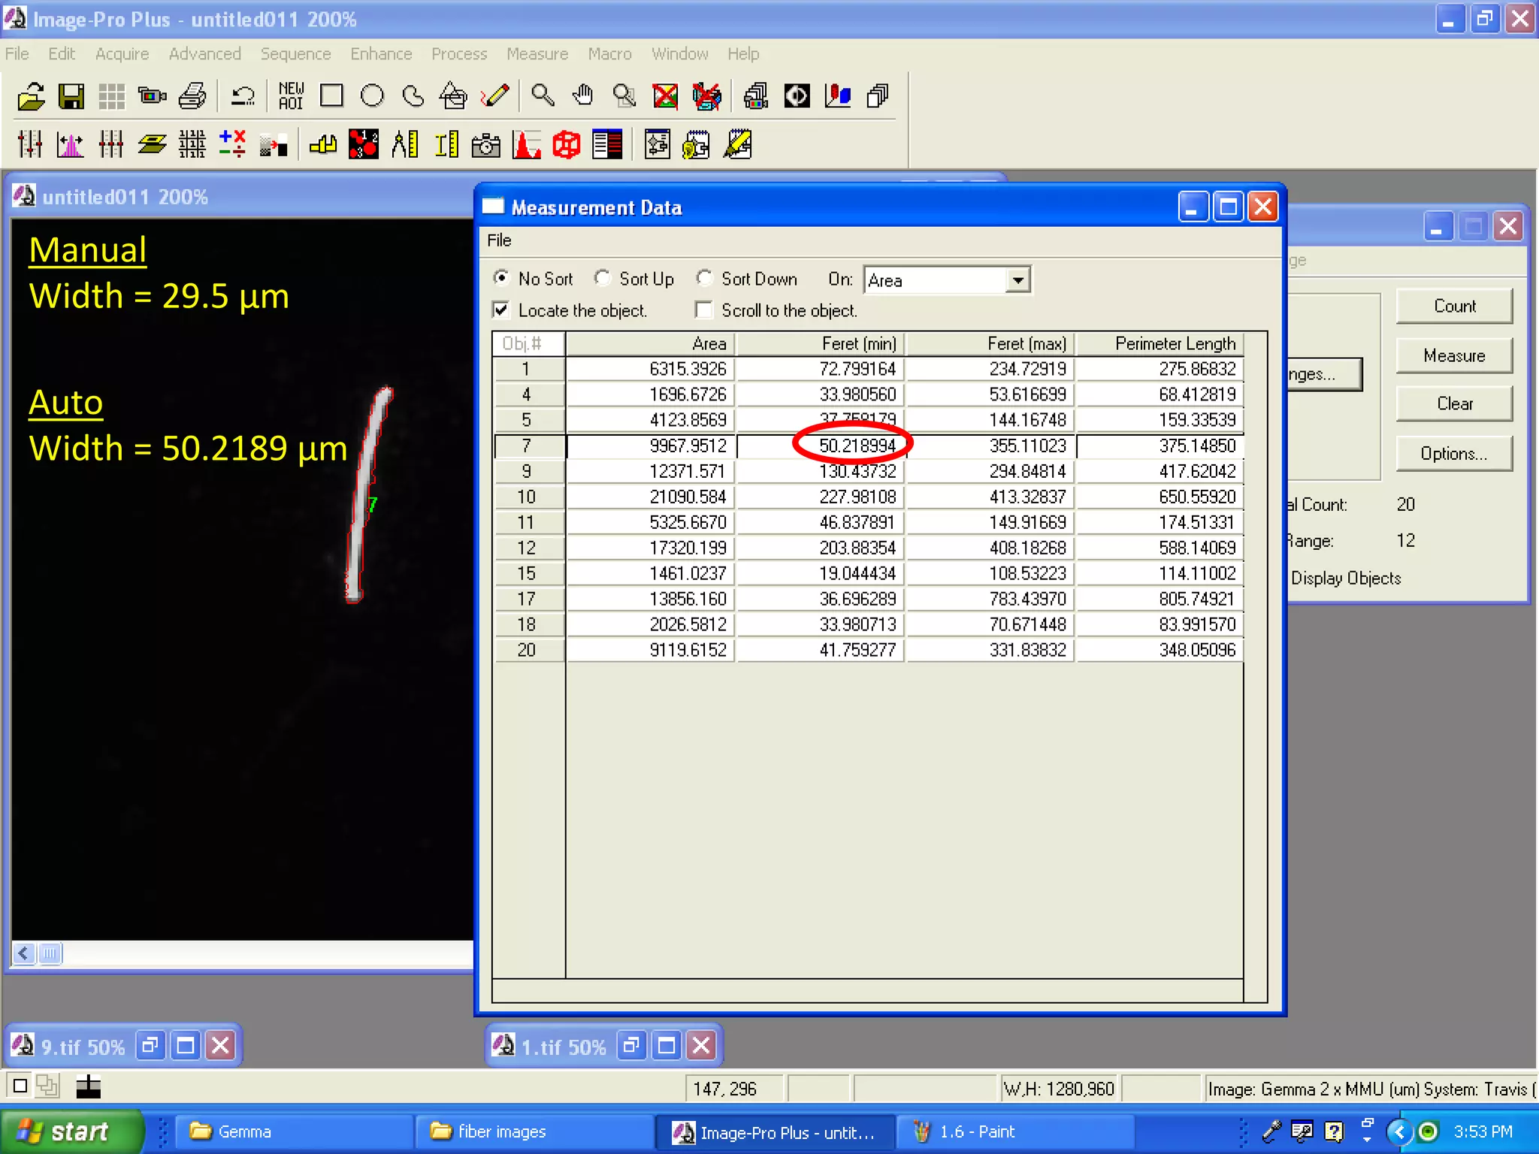This screenshot has height=1154, width=1539.
Task: Click the Measure button in Count panel
Action: pos(1454,356)
